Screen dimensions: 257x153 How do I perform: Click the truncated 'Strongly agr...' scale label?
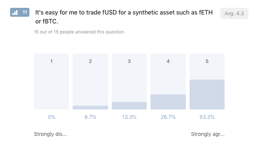(208, 134)
